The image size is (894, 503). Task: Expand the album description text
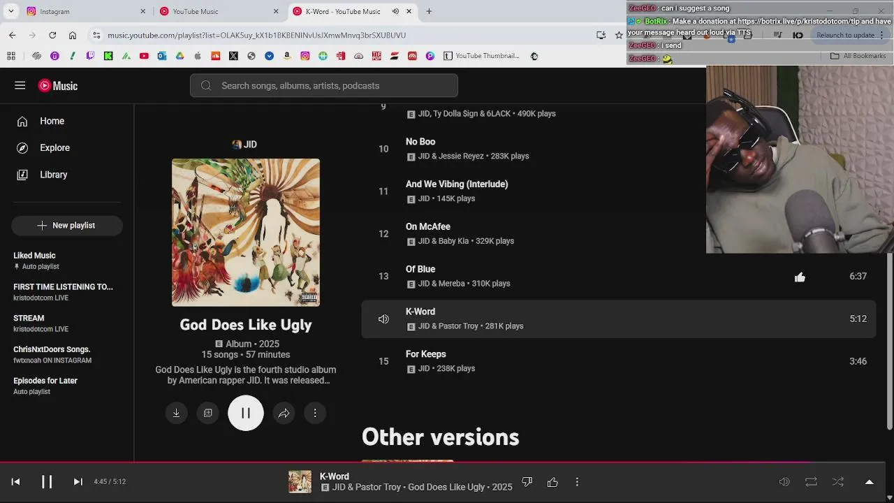pos(246,375)
